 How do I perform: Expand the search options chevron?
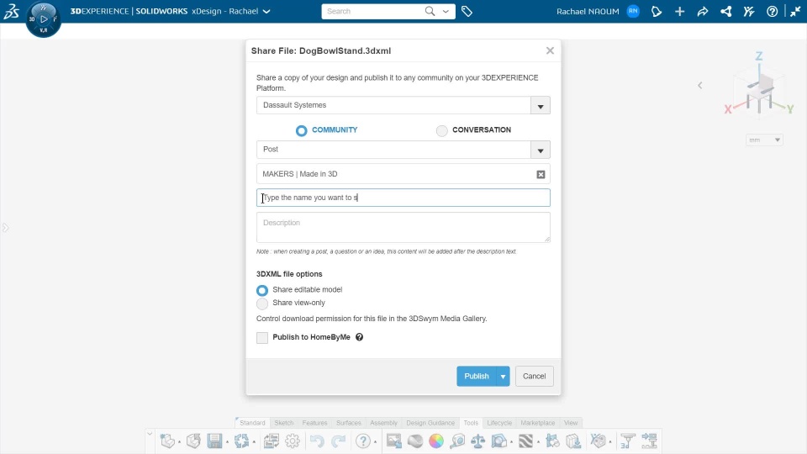click(446, 11)
